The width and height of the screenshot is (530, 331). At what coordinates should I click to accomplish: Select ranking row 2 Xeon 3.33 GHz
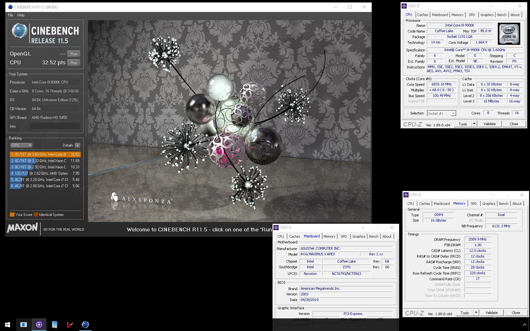45,161
